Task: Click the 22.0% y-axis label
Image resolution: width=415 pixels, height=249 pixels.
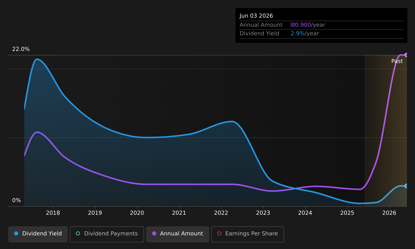Action: pyautogui.click(x=21, y=49)
